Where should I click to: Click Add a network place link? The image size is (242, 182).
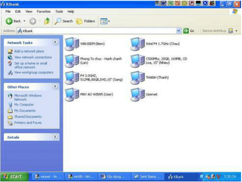pos(29,51)
